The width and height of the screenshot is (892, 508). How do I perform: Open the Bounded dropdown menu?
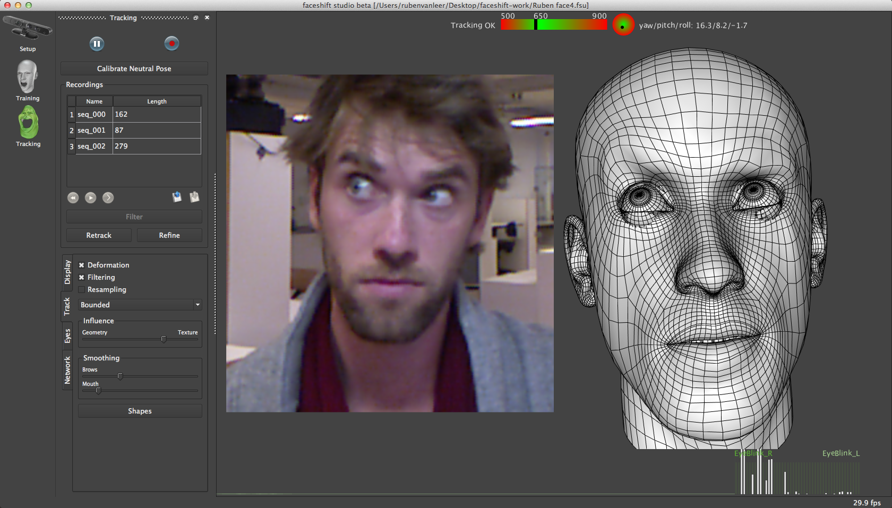point(140,305)
